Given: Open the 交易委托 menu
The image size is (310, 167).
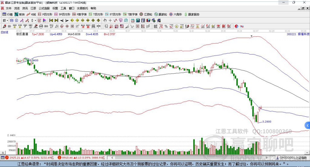Looking at the screenshot, I should (82, 8).
